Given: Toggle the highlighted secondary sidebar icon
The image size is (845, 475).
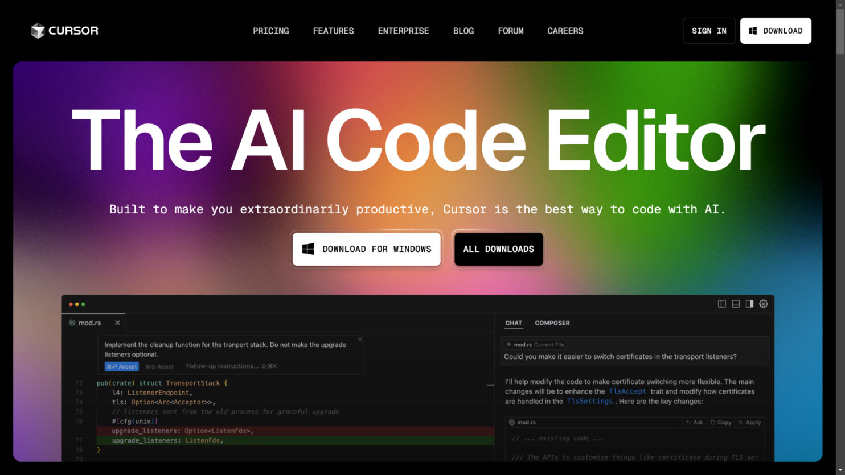Looking at the screenshot, I should coord(749,304).
